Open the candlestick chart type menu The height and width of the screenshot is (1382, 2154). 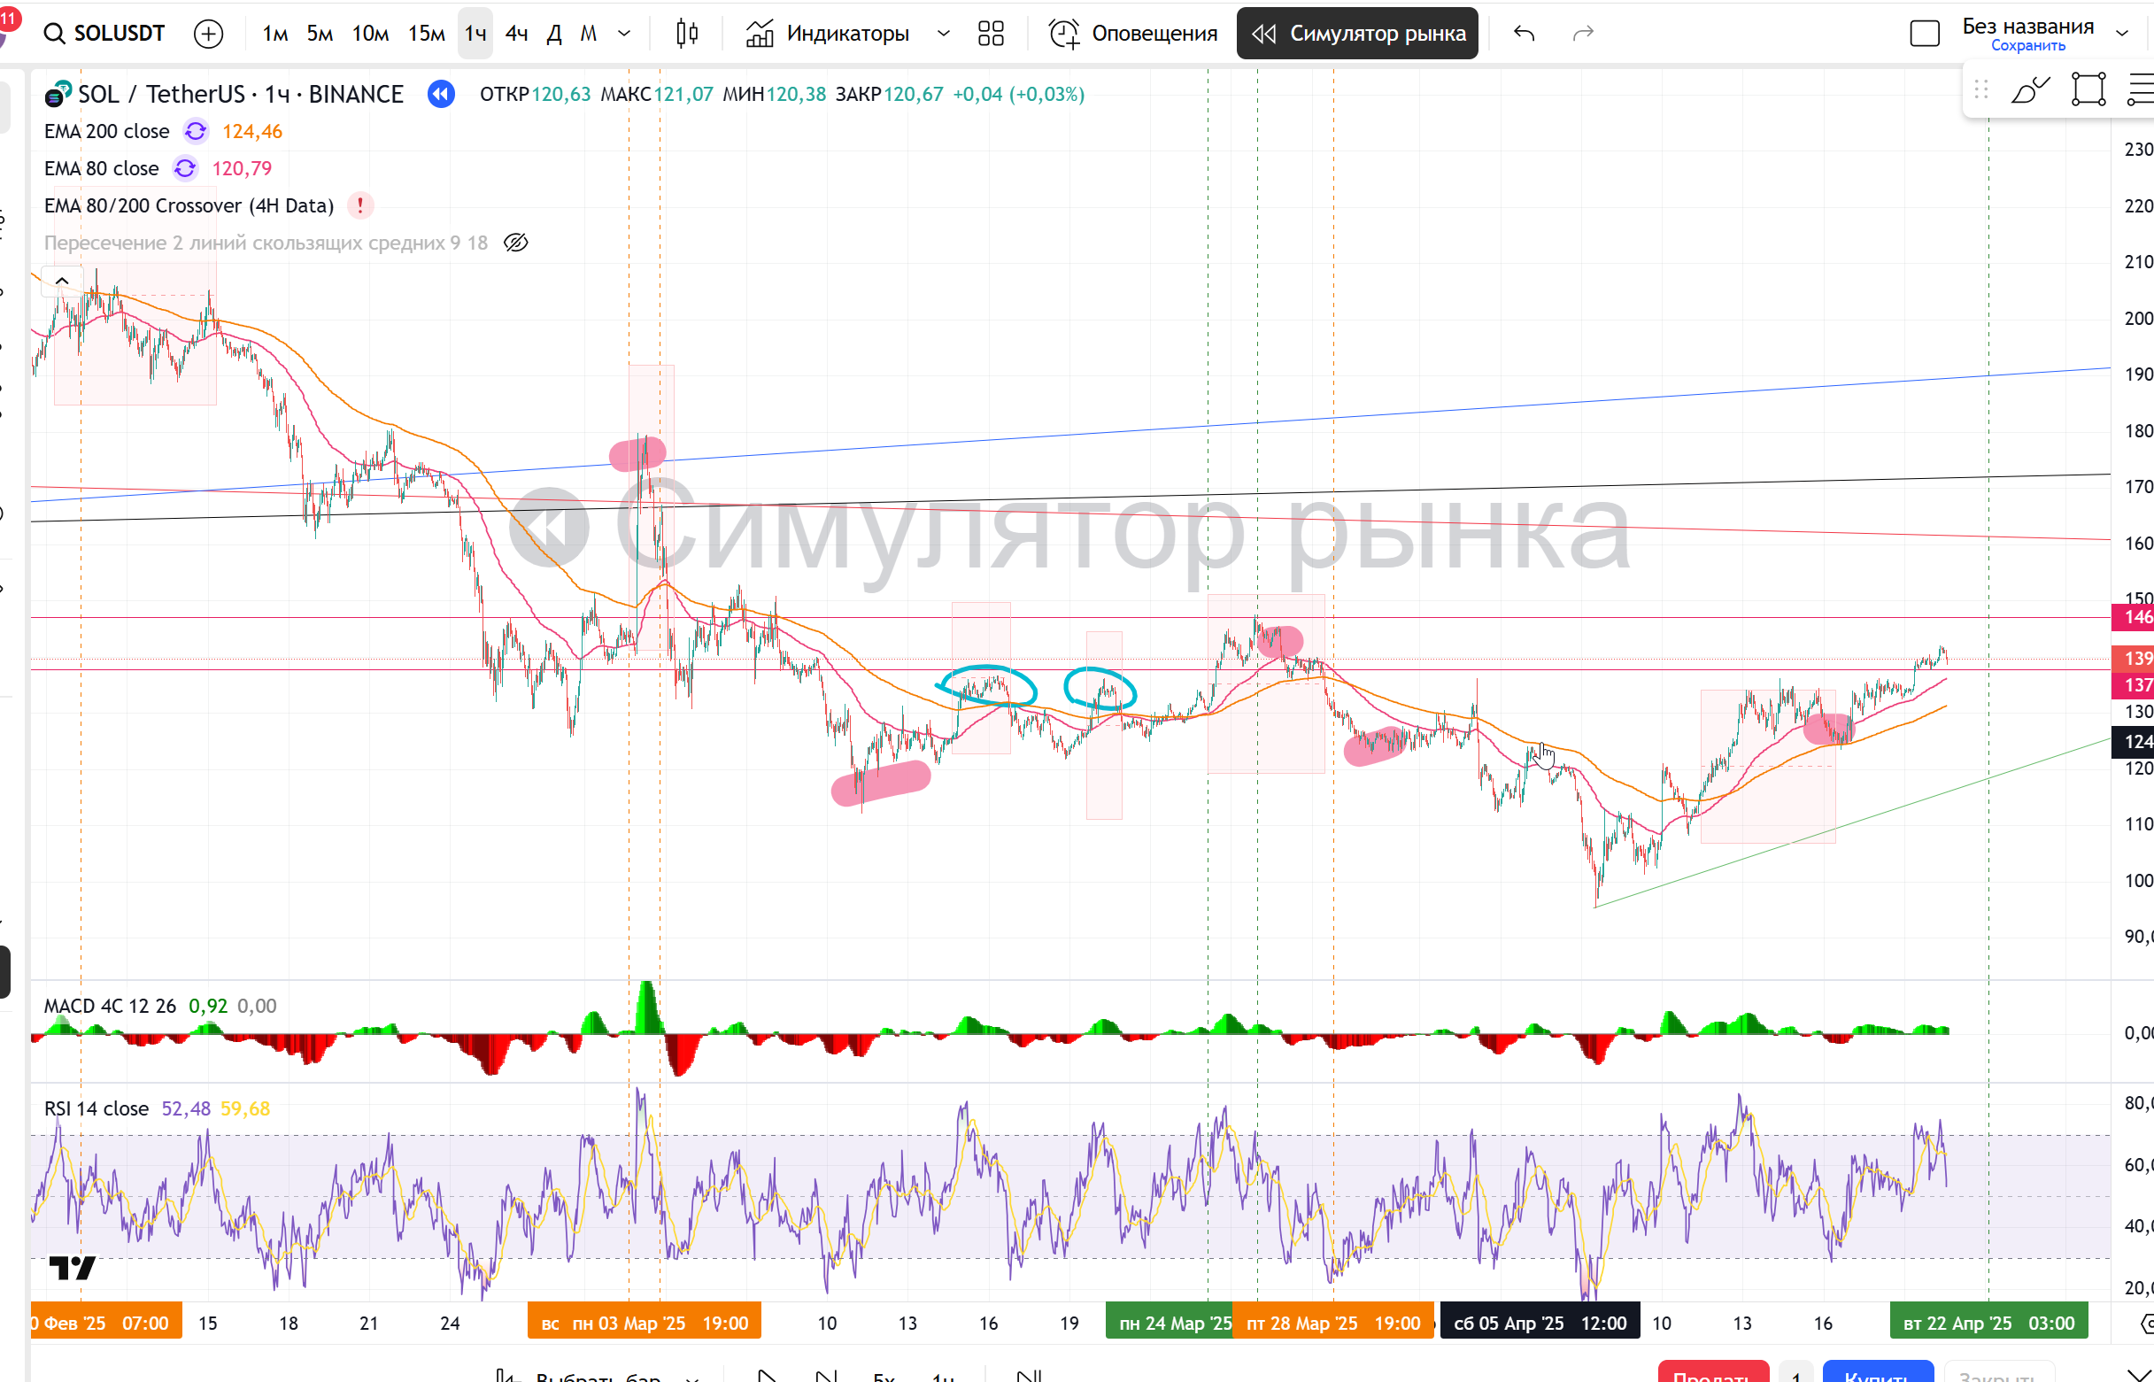[x=687, y=34]
